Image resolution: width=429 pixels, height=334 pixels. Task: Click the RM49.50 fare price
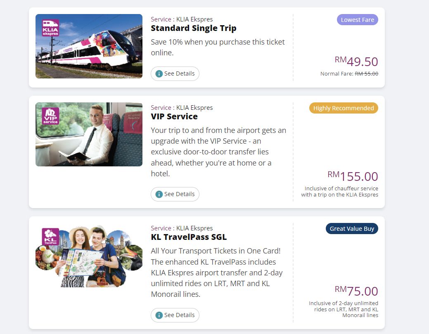[356, 62]
